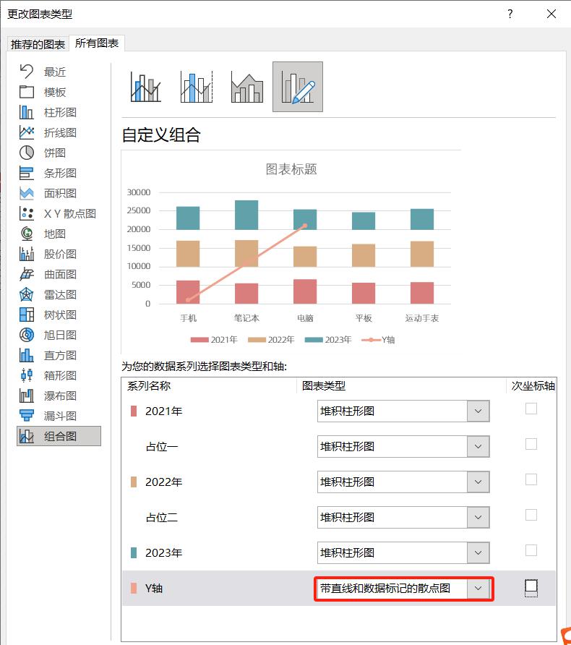Enable secondary axis for 2022年 series

tap(531, 479)
